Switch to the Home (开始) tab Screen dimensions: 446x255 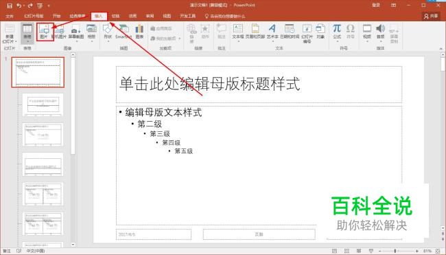pyautogui.click(x=56, y=16)
